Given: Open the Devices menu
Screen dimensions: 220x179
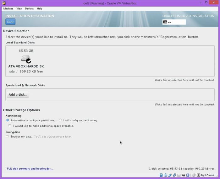Looking at the screenshot, I should tap(29, 9).
